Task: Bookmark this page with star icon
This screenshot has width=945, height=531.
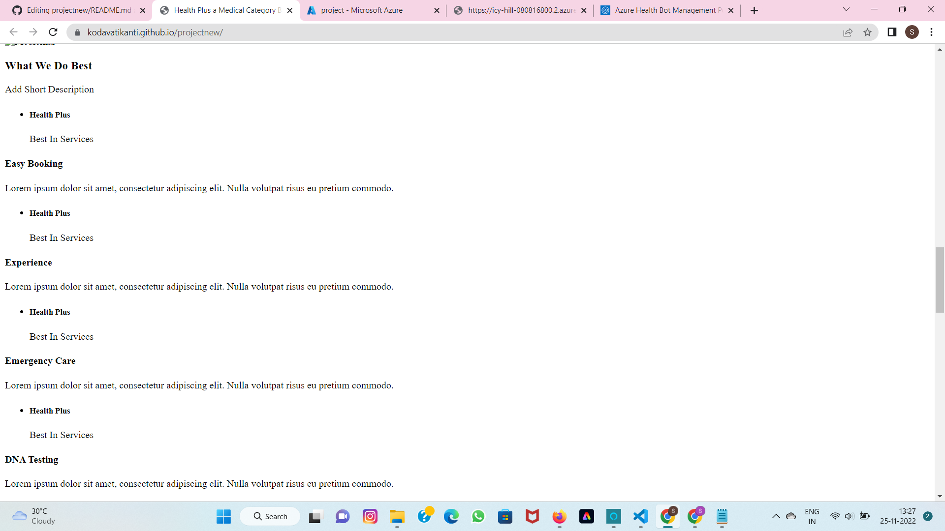Action: click(x=867, y=32)
